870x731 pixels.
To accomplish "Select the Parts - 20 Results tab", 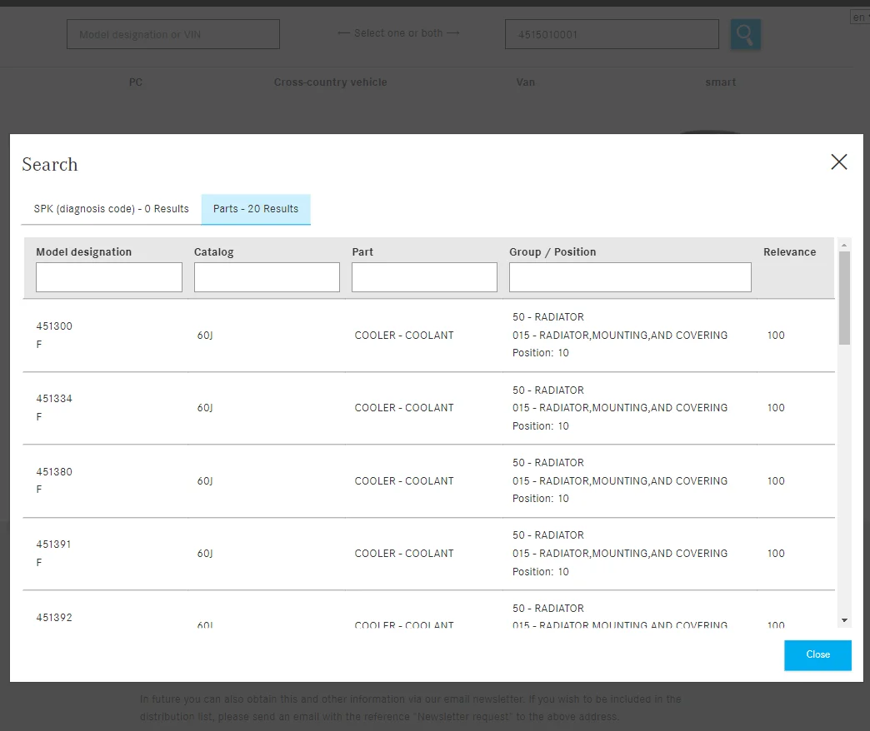I will coord(256,209).
